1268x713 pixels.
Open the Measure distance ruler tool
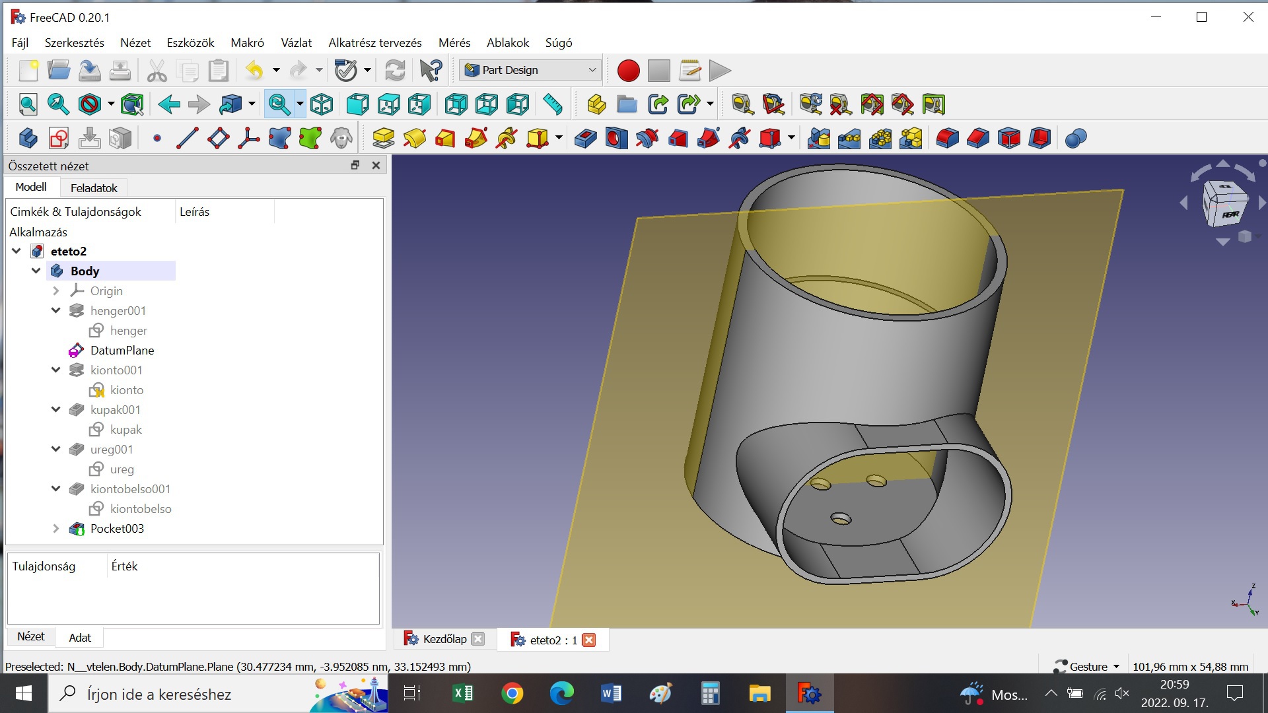pyautogui.click(x=552, y=104)
